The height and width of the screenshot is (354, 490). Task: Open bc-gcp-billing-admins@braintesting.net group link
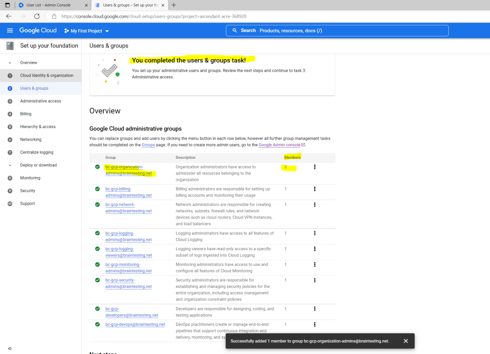point(128,192)
